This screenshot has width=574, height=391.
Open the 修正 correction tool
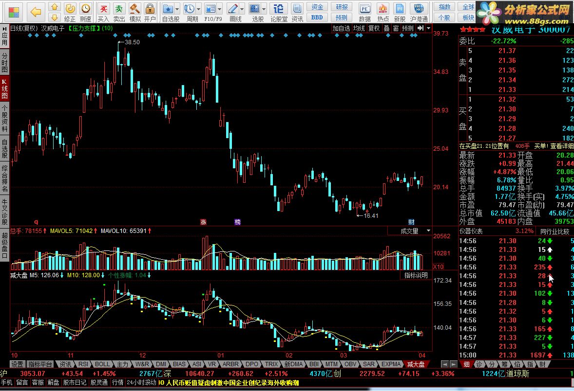pos(70,12)
